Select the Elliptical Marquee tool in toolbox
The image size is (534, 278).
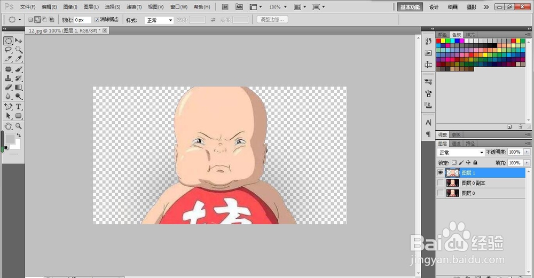(x=8, y=41)
